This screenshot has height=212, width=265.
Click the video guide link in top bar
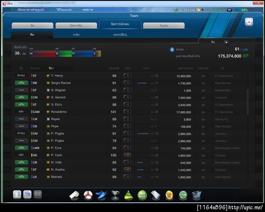tap(61, 10)
